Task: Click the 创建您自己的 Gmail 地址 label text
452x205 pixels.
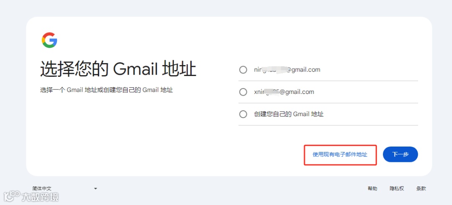Action: click(x=288, y=114)
